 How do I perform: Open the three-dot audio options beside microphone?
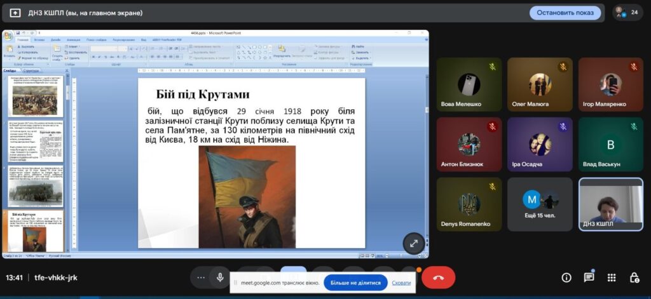201,277
